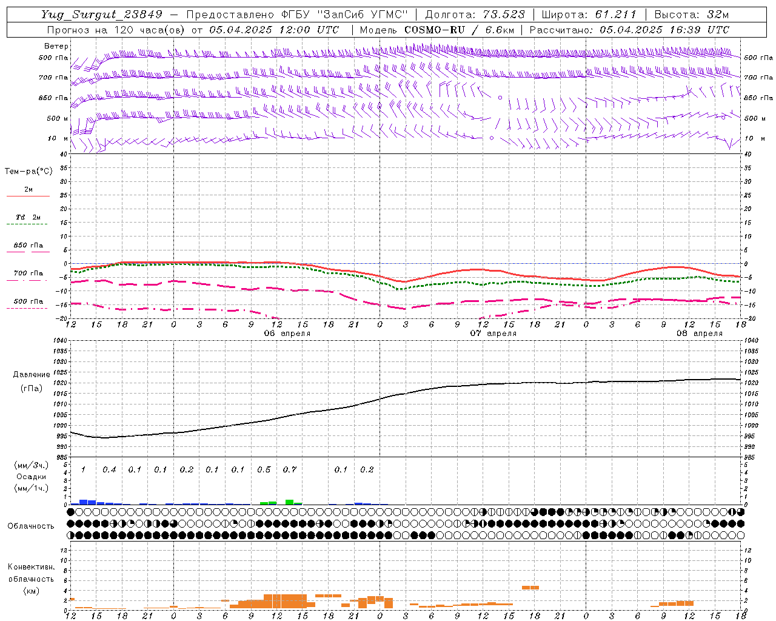This screenshot has height=621, width=776.
Task: Click the 07 апреля date label
Action: click(x=493, y=334)
